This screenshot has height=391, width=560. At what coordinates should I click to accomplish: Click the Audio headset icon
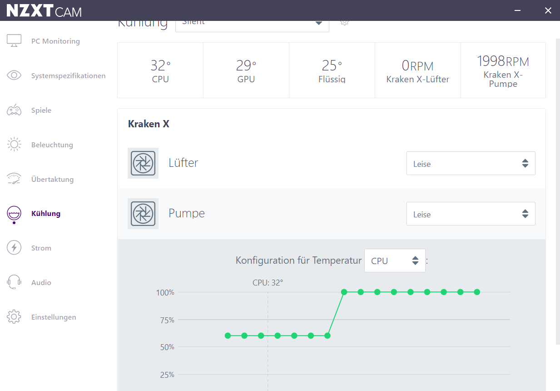tap(14, 282)
